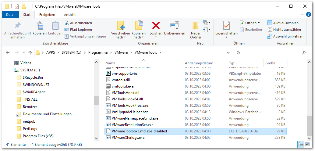Sort by the Änderungsdatum column header
The height and width of the screenshot is (151, 315).
point(199,63)
